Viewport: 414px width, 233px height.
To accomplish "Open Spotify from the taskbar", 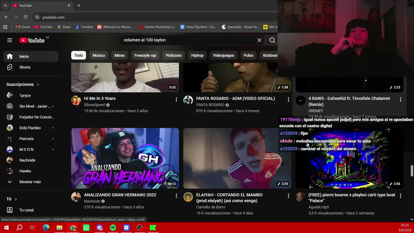I will click(x=113, y=228).
